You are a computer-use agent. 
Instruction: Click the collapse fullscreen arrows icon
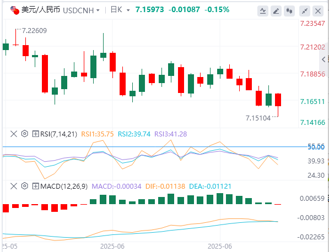[x=305, y=10]
